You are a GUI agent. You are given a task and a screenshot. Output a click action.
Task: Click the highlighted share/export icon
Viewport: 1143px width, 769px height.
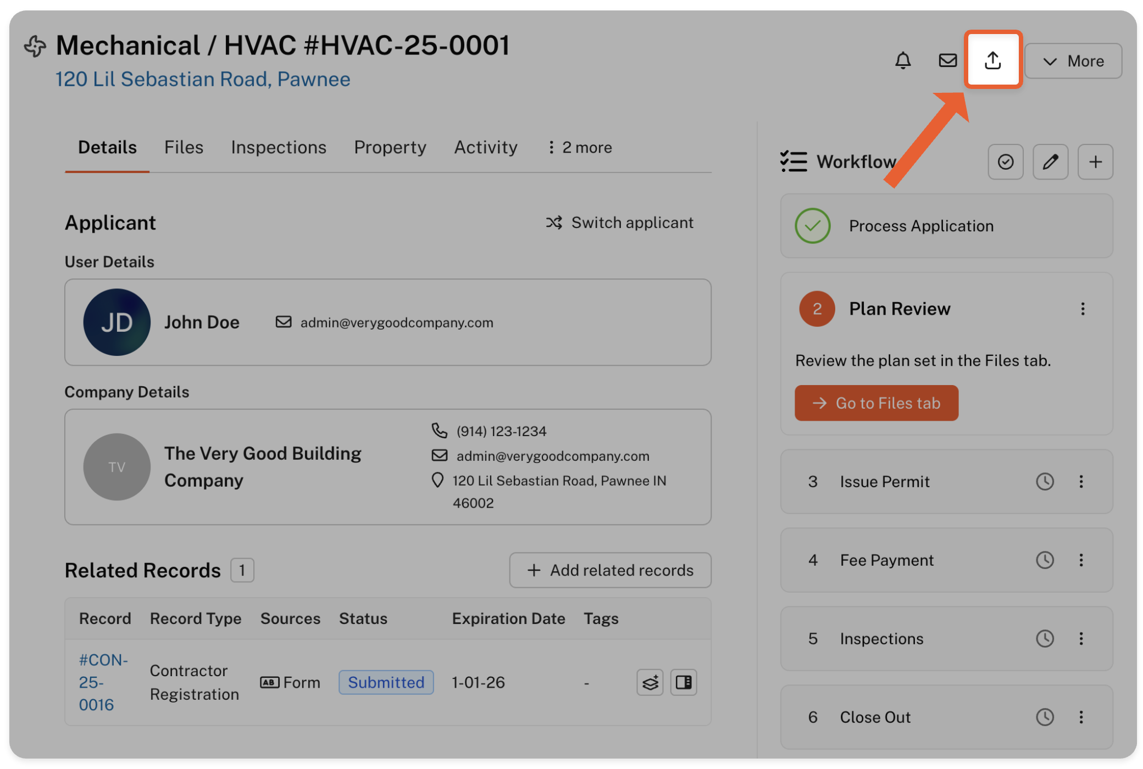click(x=992, y=60)
